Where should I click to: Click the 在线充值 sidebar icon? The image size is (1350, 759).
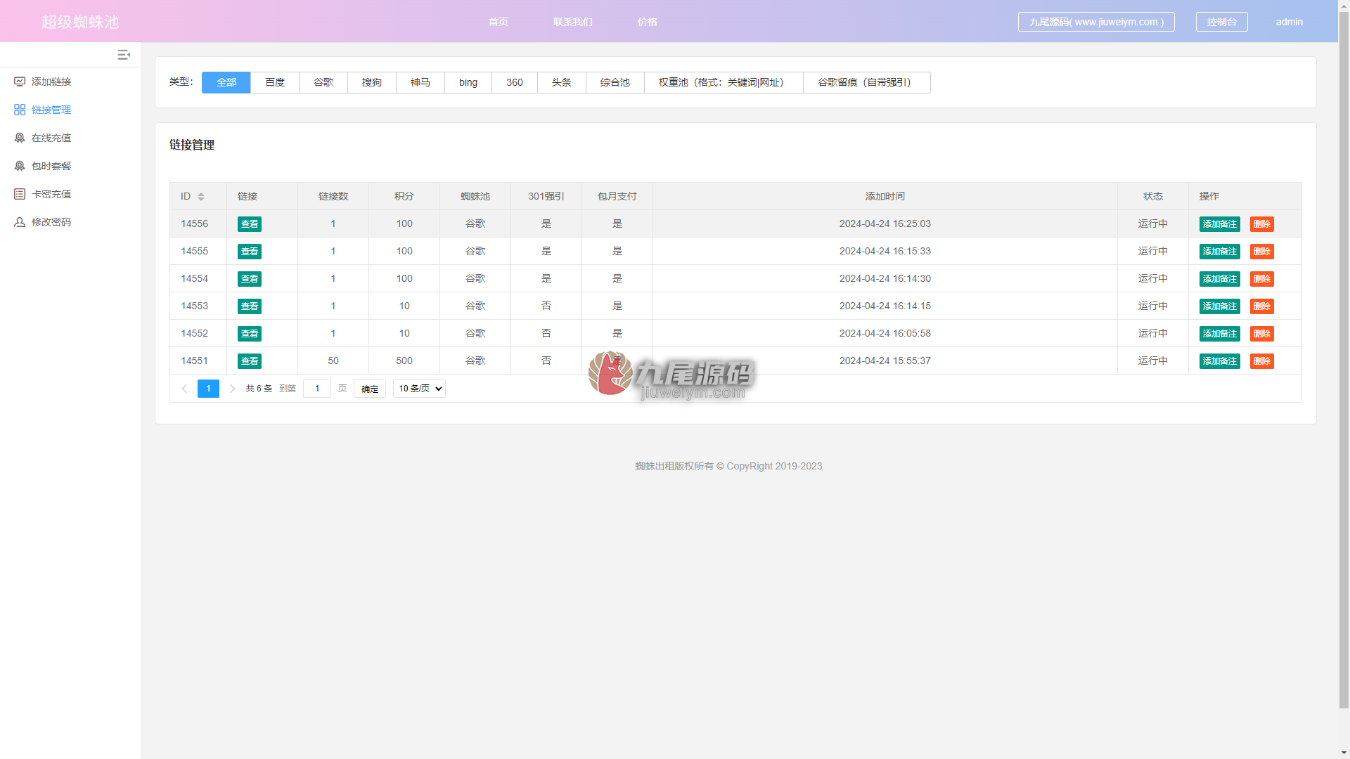pyautogui.click(x=20, y=138)
